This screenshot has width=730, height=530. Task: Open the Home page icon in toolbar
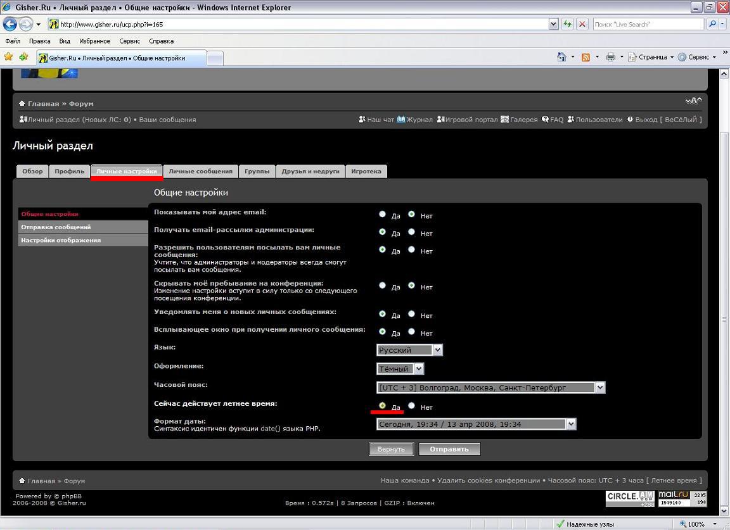[x=561, y=57]
